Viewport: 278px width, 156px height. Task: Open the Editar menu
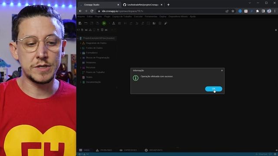click(x=90, y=16)
